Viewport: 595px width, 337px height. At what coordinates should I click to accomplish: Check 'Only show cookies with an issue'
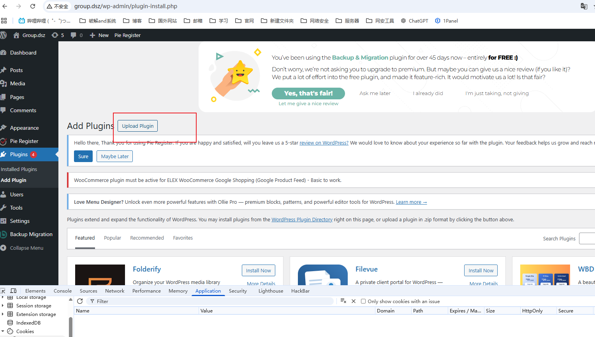point(363,301)
